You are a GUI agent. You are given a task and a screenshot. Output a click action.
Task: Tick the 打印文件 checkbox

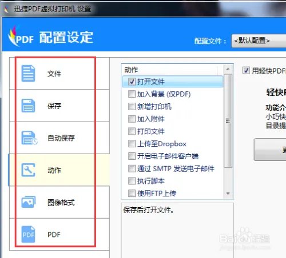point(132,131)
